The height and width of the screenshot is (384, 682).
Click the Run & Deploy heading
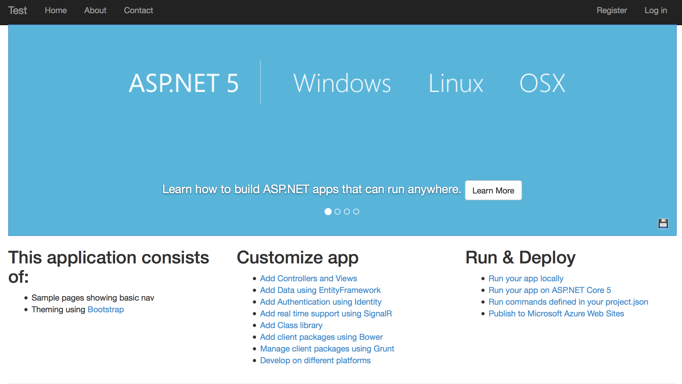pos(521,258)
